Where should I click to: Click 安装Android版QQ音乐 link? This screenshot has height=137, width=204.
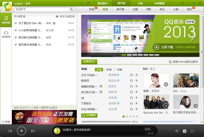(x=183, y=62)
